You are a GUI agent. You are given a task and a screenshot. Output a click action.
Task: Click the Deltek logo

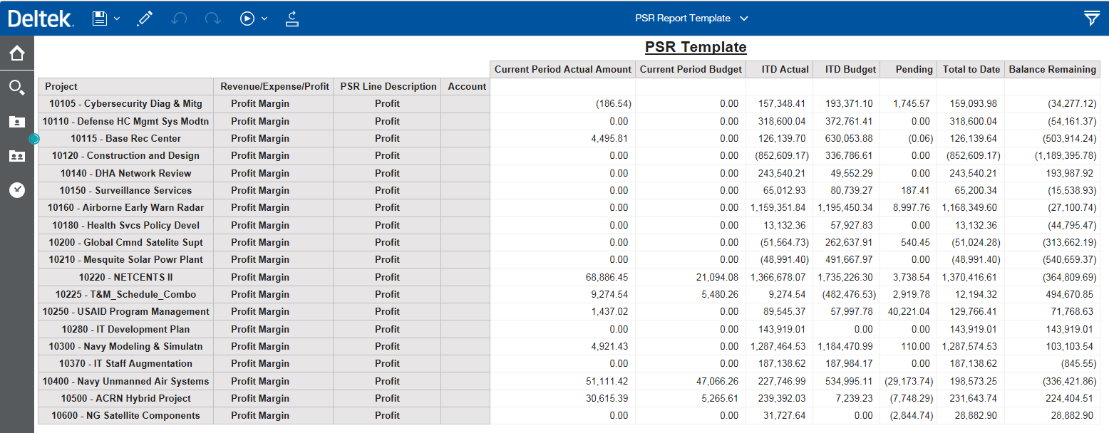pyautogui.click(x=41, y=19)
